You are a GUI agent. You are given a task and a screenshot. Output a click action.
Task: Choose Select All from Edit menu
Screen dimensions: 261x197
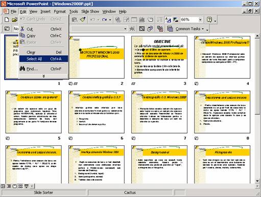[x=43, y=59]
